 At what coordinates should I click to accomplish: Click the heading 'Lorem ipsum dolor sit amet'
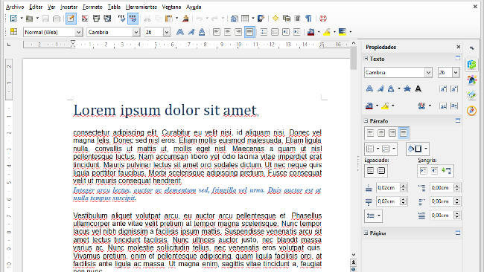pos(165,110)
